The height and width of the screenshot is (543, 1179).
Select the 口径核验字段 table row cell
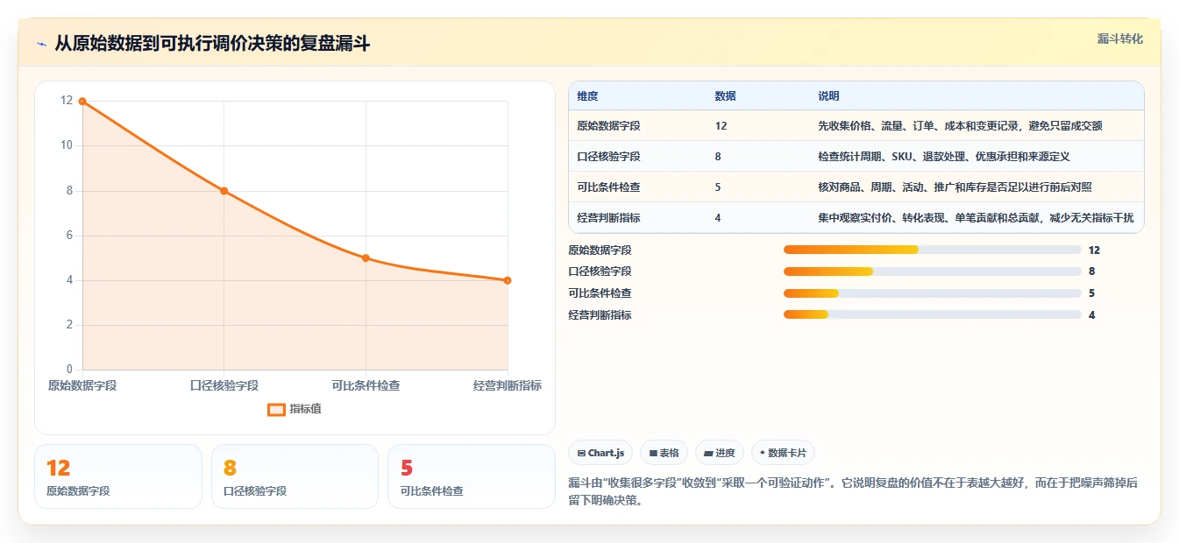coord(608,157)
